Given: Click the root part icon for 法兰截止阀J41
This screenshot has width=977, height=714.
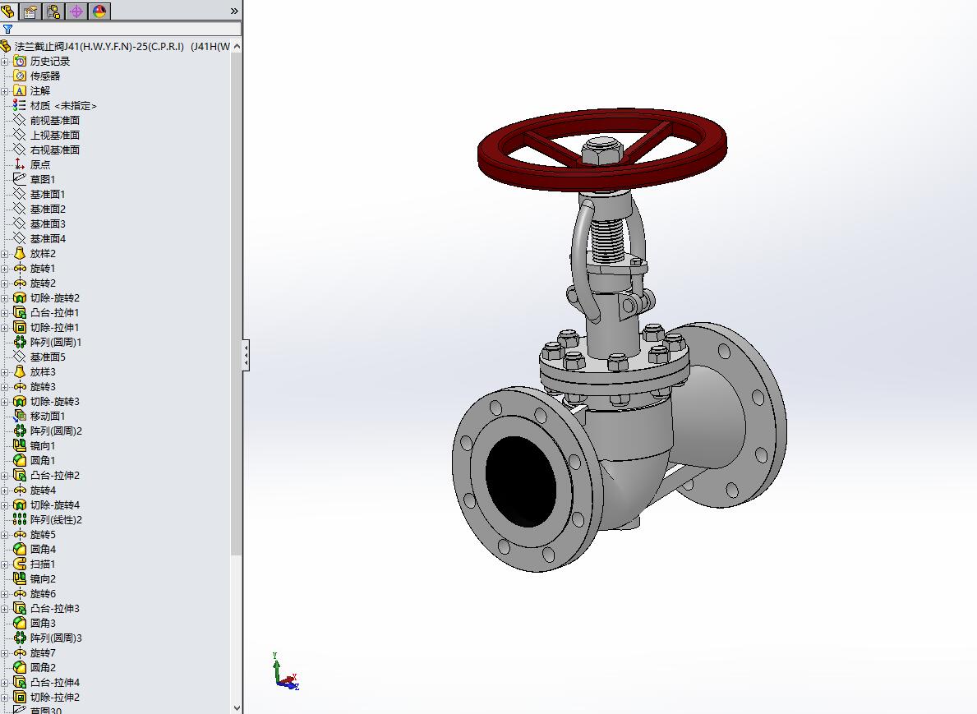Looking at the screenshot, I should (7, 46).
